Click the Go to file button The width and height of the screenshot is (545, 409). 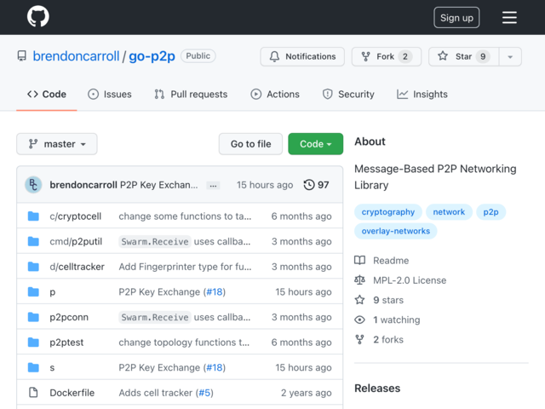click(250, 144)
